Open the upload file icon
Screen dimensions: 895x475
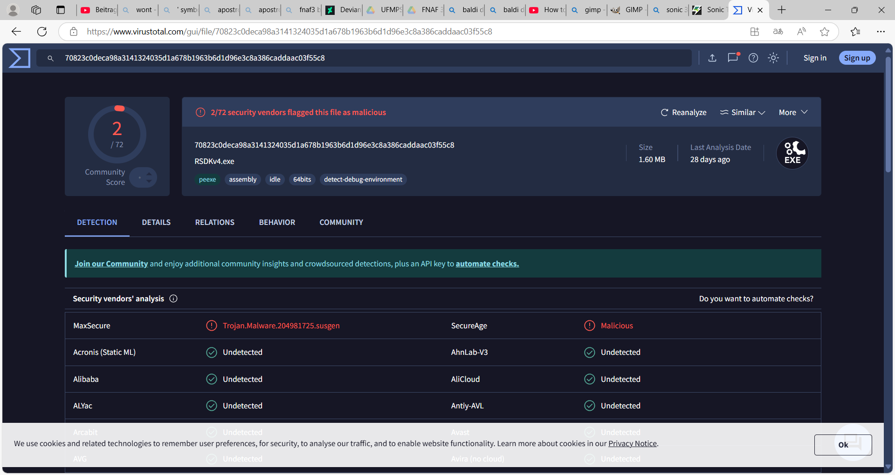(x=712, y=58)
